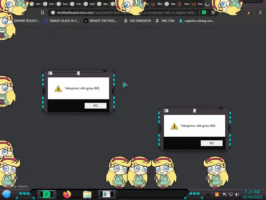Click the green browser taskbar icon
266x200 pixels.
(x=46, y=194)
